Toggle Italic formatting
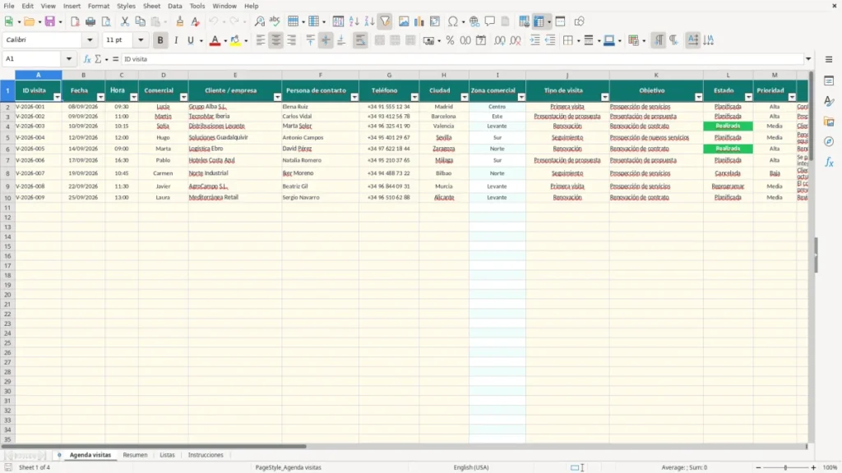 pyautogui.click(x=176, y=40)
